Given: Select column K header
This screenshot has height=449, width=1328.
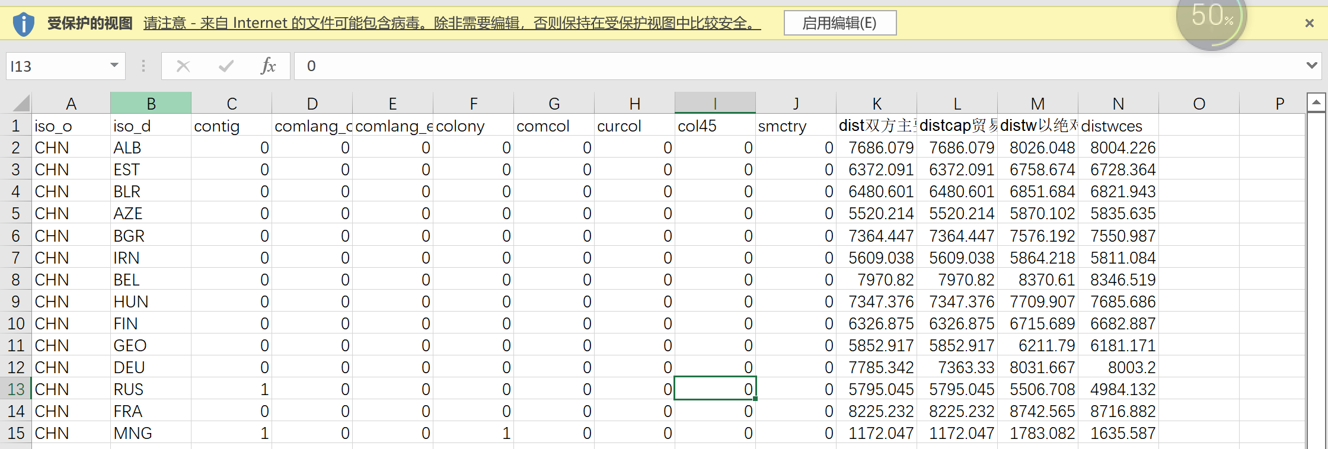Looking at the screenshot, I should click(876, 104).
